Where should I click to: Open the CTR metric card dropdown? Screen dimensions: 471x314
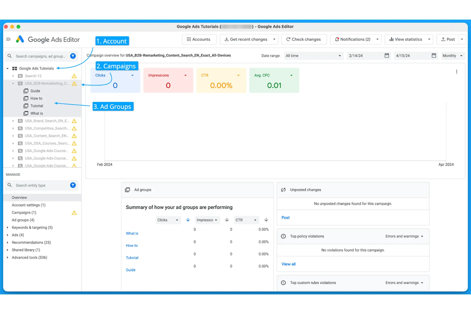click(238, 75)
